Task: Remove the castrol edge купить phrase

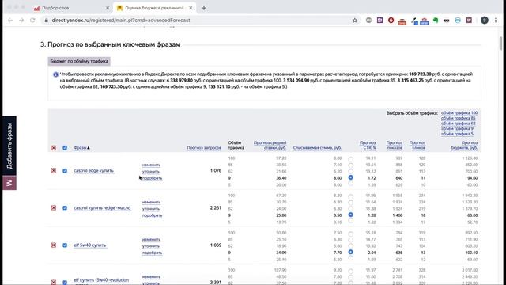Action: pyautogui.click(x=54, y=171)
